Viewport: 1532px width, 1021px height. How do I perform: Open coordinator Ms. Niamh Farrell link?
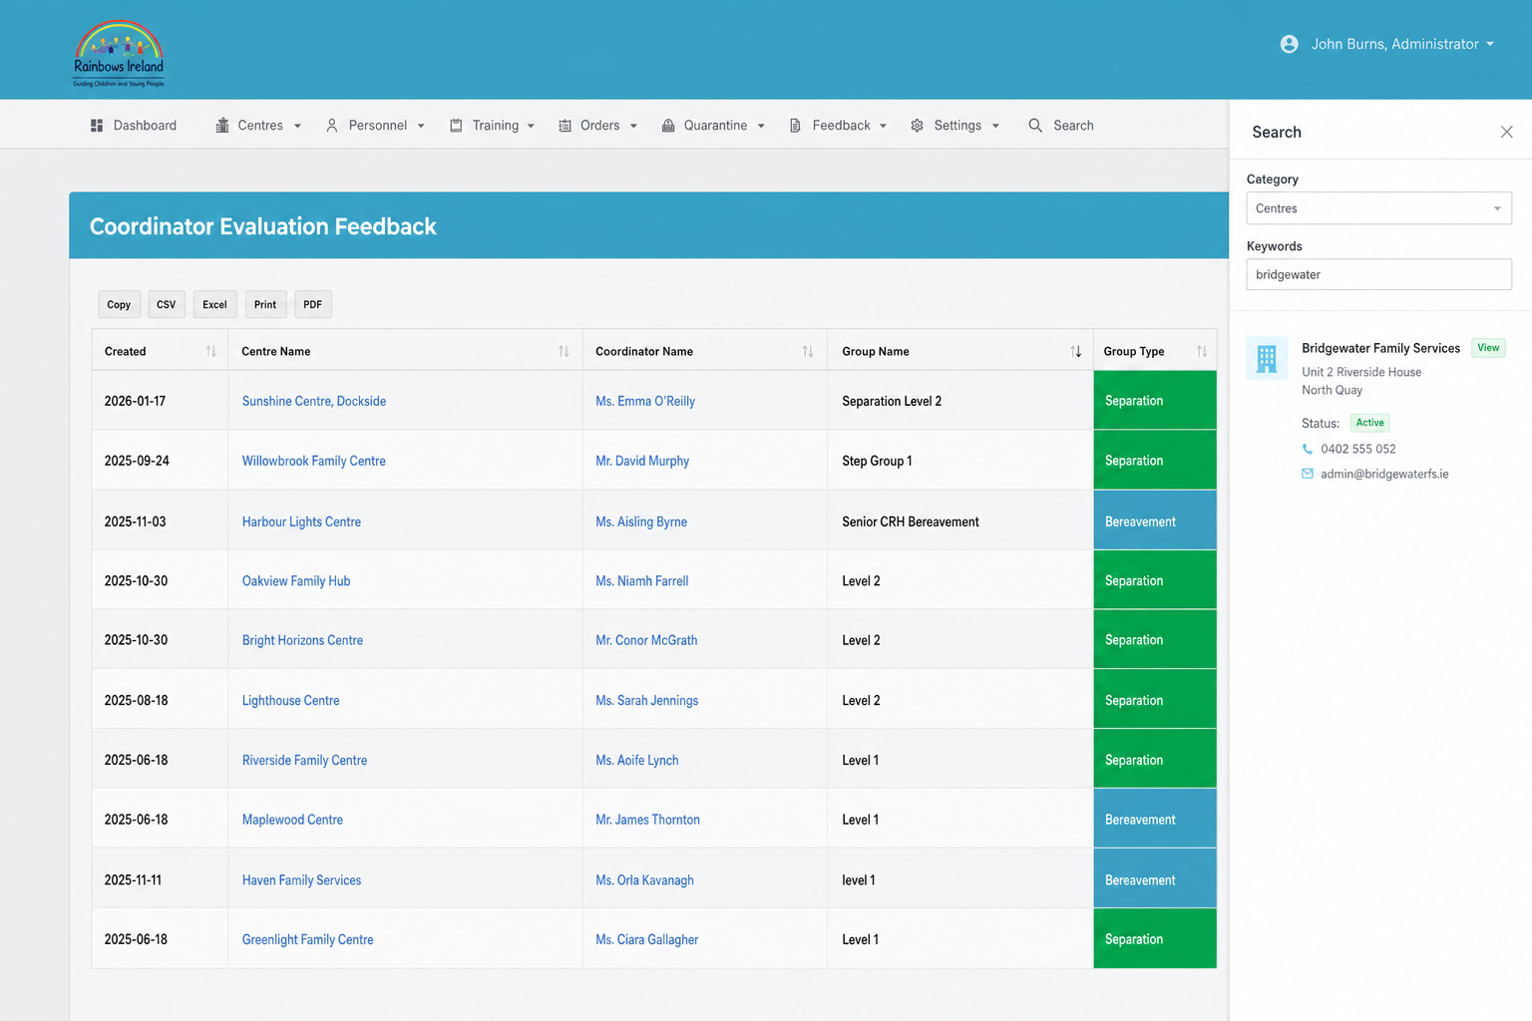click(642, 580)
